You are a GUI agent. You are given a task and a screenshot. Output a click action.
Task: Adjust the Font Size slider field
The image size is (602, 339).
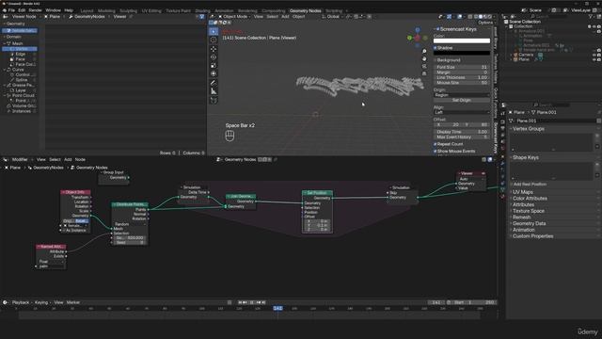(462, 67)
